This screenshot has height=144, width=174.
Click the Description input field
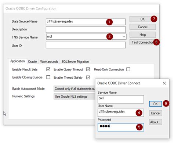pyautogui.click(x=86, y=30)
